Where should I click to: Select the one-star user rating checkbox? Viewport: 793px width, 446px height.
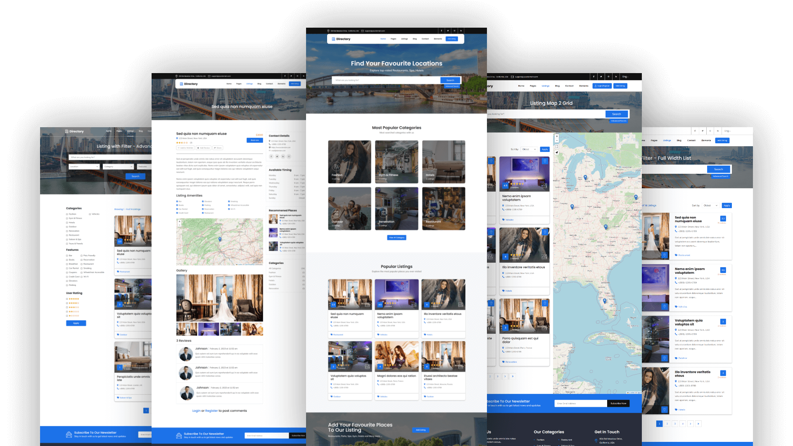[67, 316]
